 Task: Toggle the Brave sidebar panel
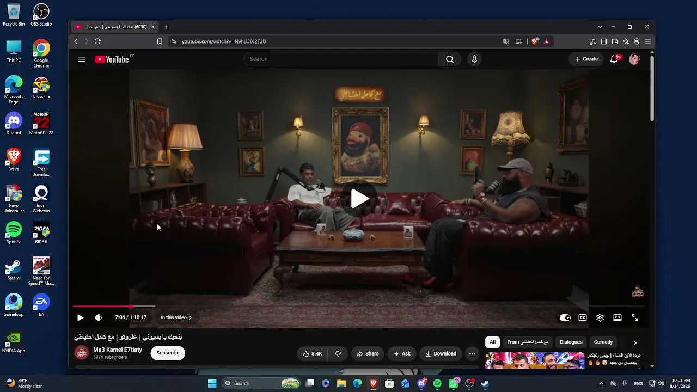604,41
